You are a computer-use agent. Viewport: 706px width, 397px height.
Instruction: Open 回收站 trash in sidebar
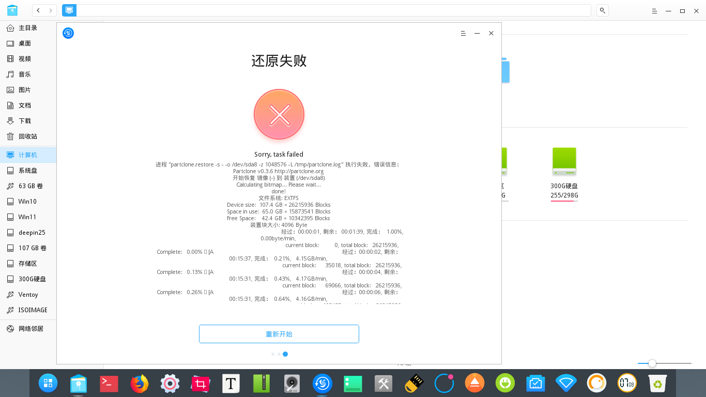28,136
